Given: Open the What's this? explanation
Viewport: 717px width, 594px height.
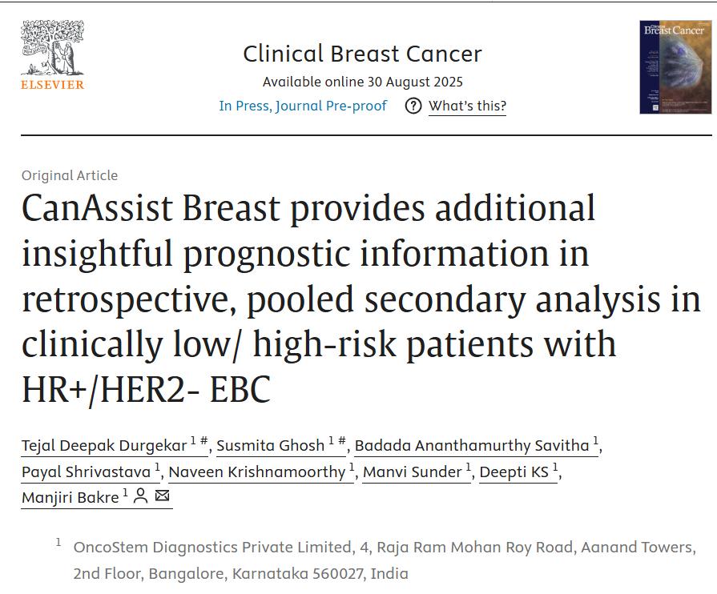Looking at the screenshot, I should coord(467,106).
